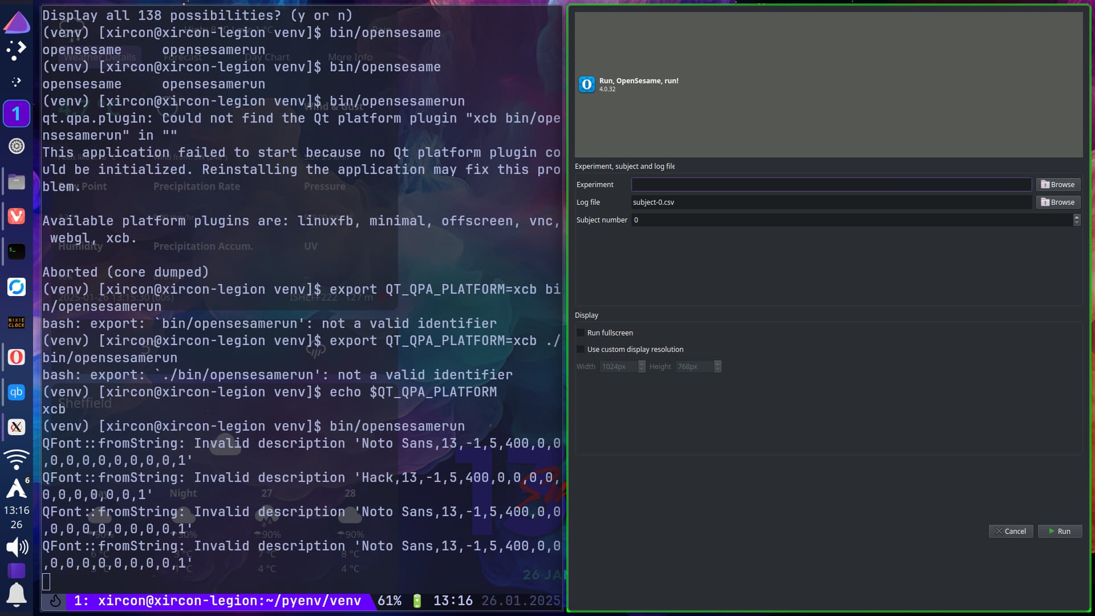The height and width of the screenshot is (616, 1095).
Task: Click the Subject number spinner arrows
Action: (1077, 220)
